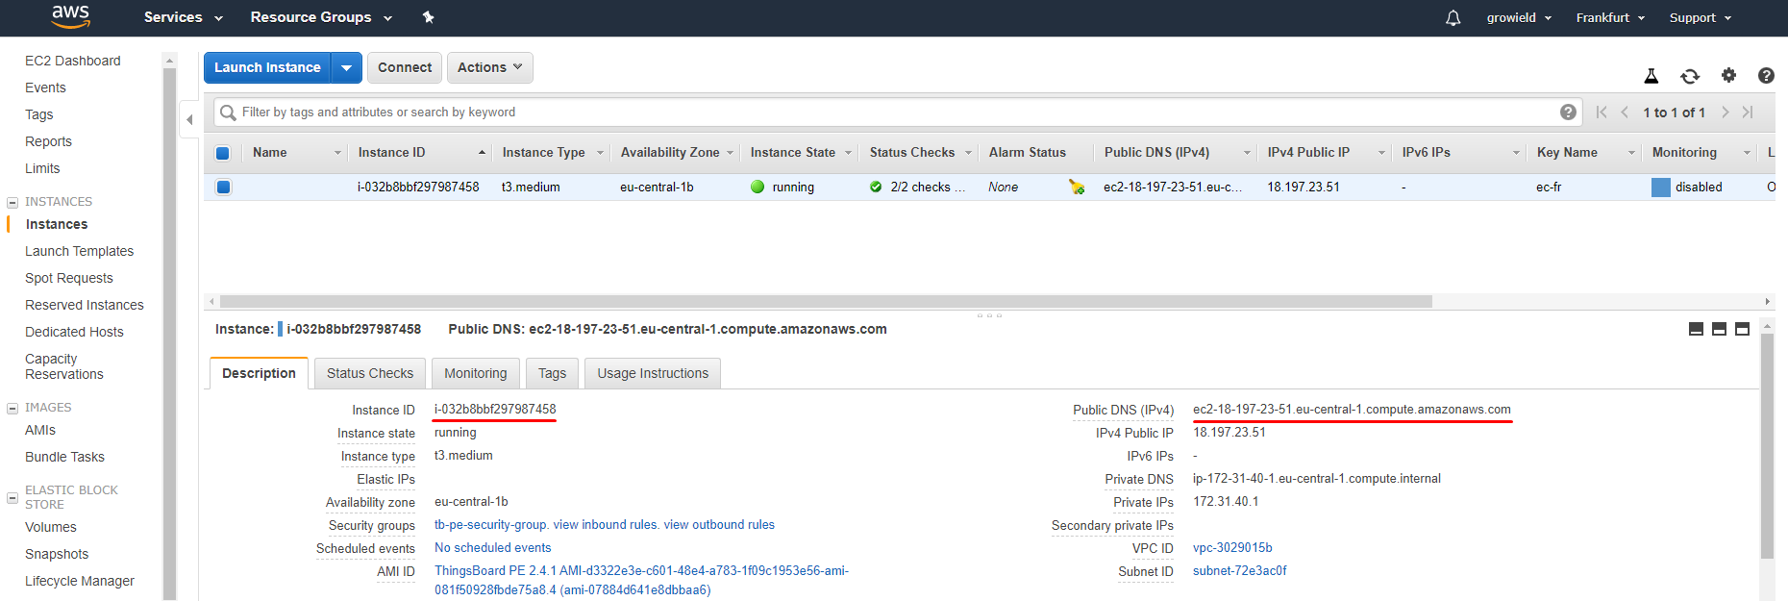Switch to the Status Checks tab
The height and width of the screenshot is (601, 1788).
369,373
